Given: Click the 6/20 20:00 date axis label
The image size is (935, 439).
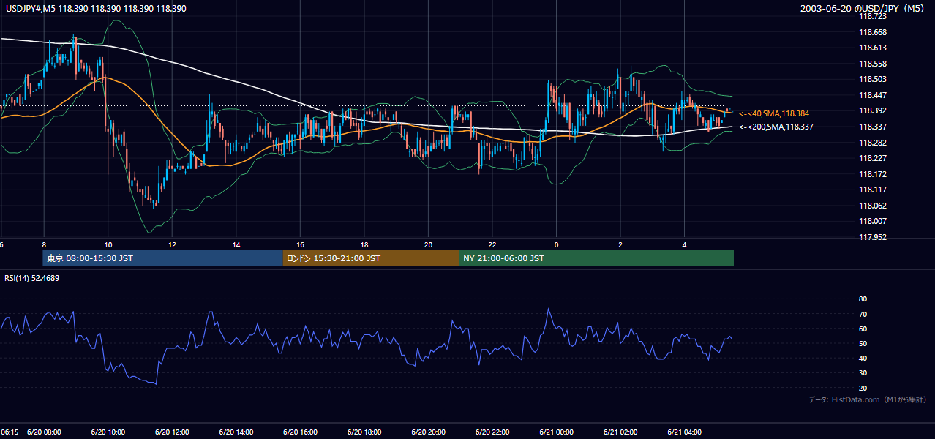Looking at the screenshot, I should pos(429,432).
